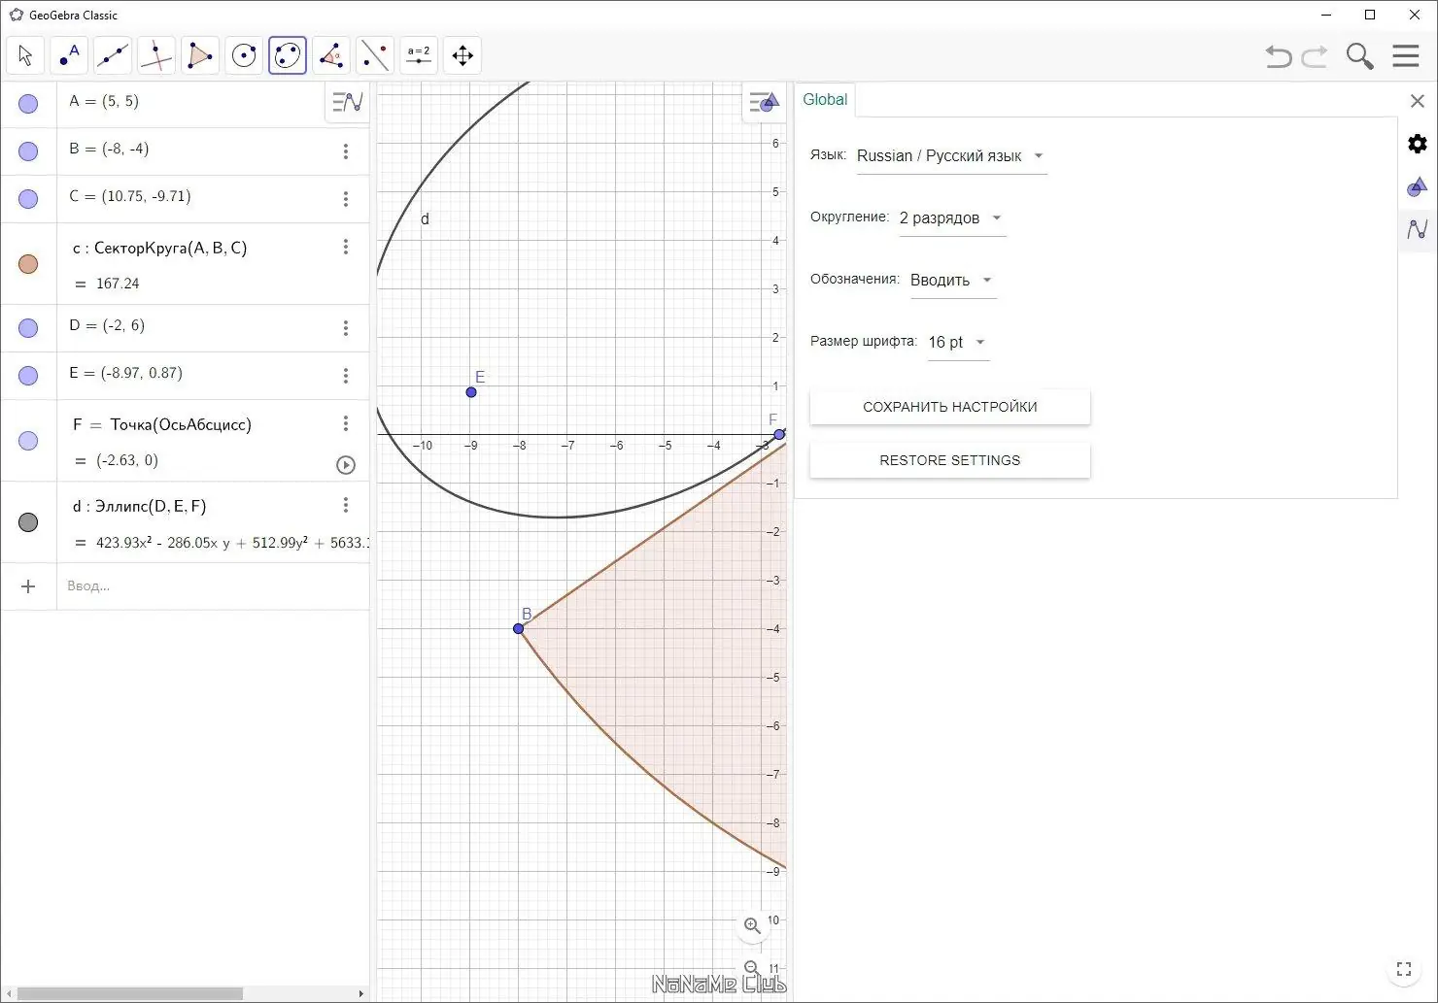The height and width of the screenshot is (1003, 1438).
Task: Select the Line through two points tool
Action: pyautogui.click(x=113, y=55)
